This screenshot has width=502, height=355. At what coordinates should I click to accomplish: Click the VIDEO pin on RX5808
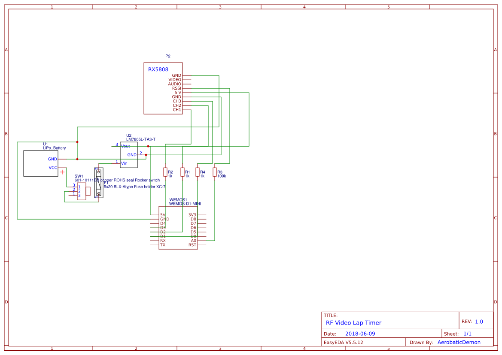tap(175, 80)
